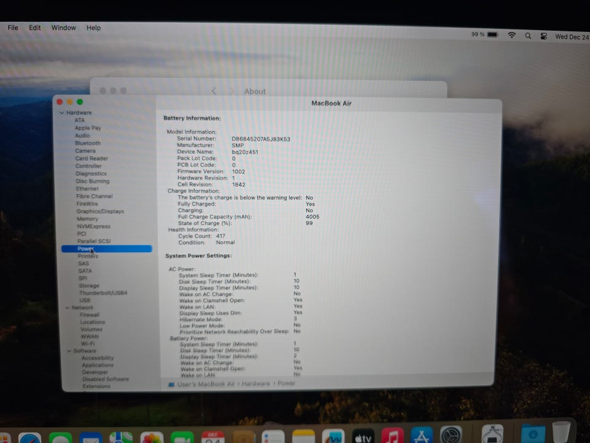Select Wi-Fi under Network in sidebar
590x443 pixels.
point(88,343)
